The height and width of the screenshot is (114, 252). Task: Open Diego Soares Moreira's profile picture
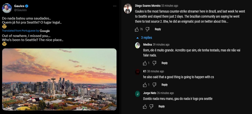click(x=128, y=9)
